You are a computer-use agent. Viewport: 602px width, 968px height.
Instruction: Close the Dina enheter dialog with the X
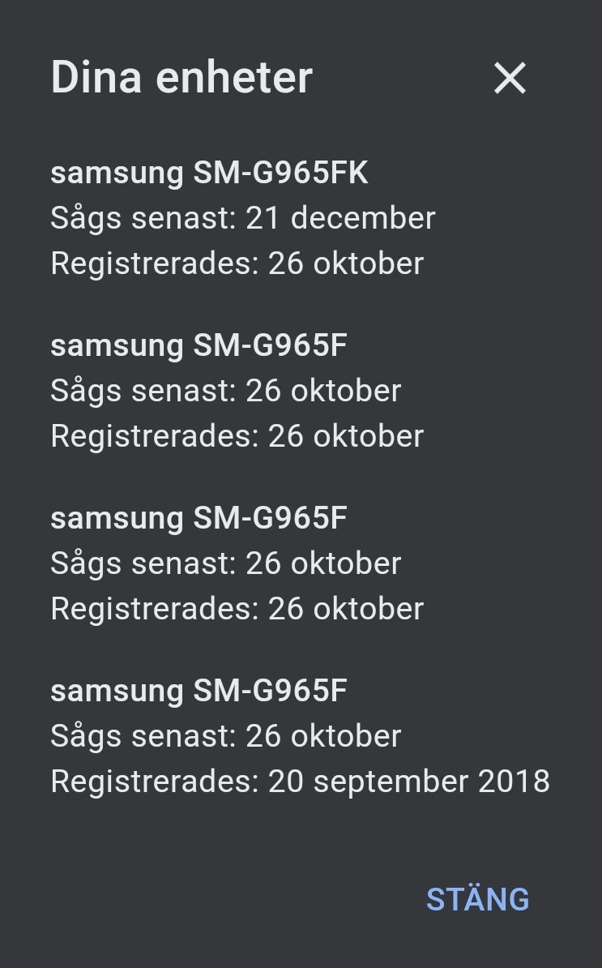[x=510, y=78]
